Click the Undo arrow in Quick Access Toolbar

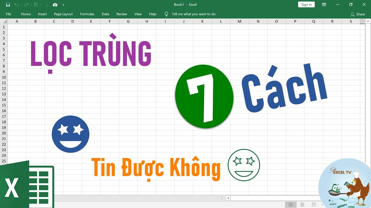16,5
